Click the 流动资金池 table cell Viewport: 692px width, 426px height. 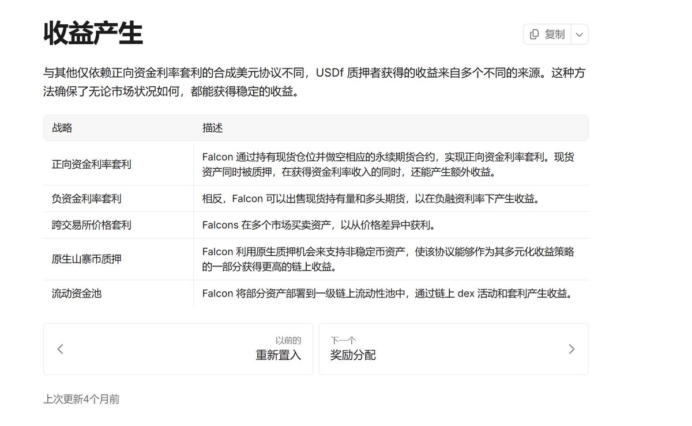[x=118, y=294]
